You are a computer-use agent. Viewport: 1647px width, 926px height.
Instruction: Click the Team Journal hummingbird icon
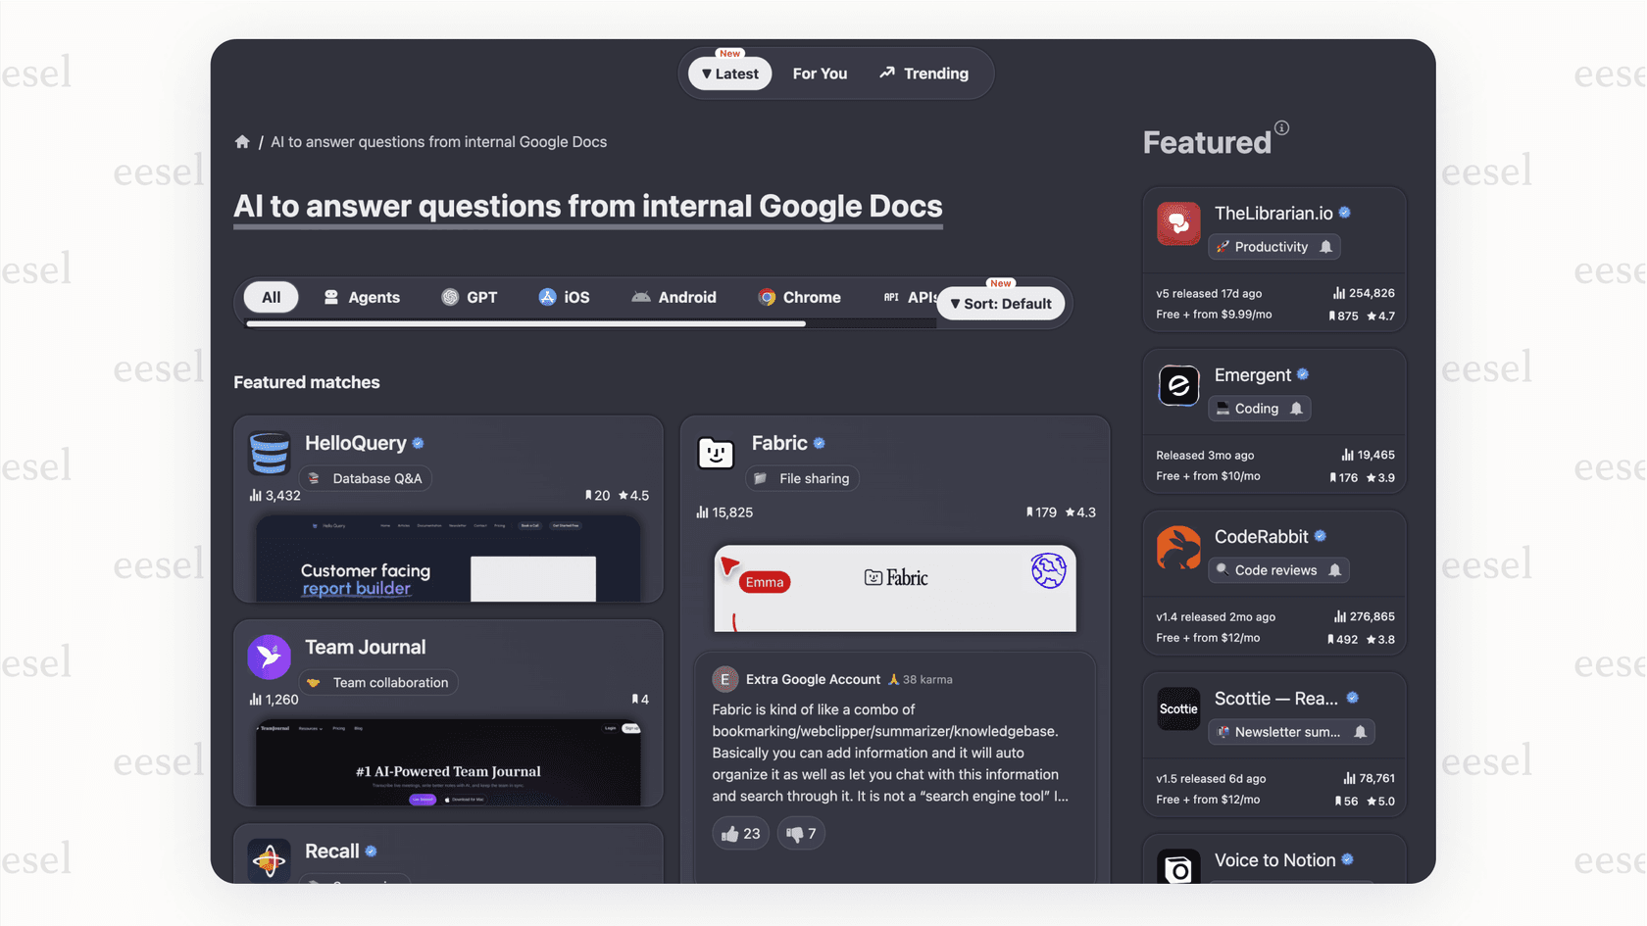coord(269,657)
